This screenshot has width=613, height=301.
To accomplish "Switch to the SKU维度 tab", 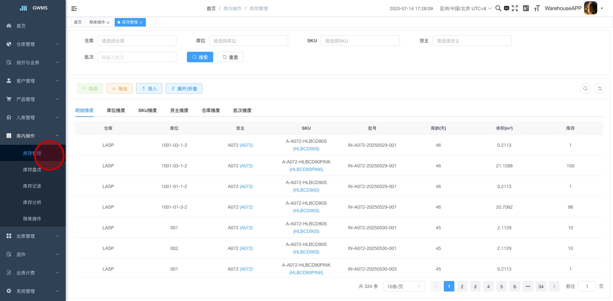I will 148,110.
